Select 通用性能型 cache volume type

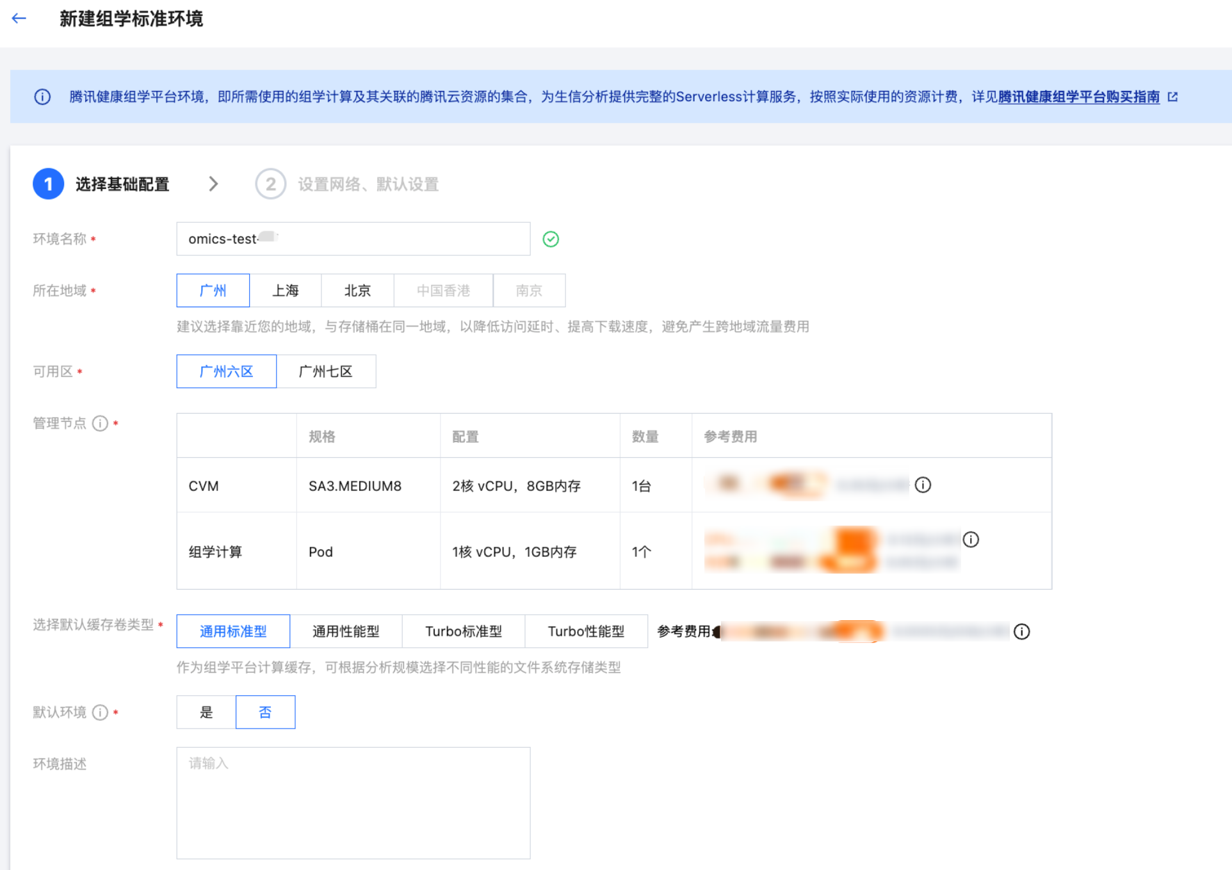pyautogui.click(x=346, y=632)
